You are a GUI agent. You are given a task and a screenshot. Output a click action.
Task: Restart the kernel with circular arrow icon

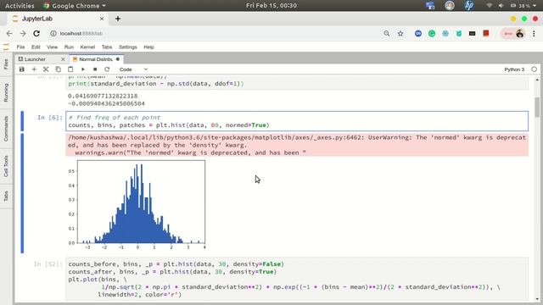(107, 69)
